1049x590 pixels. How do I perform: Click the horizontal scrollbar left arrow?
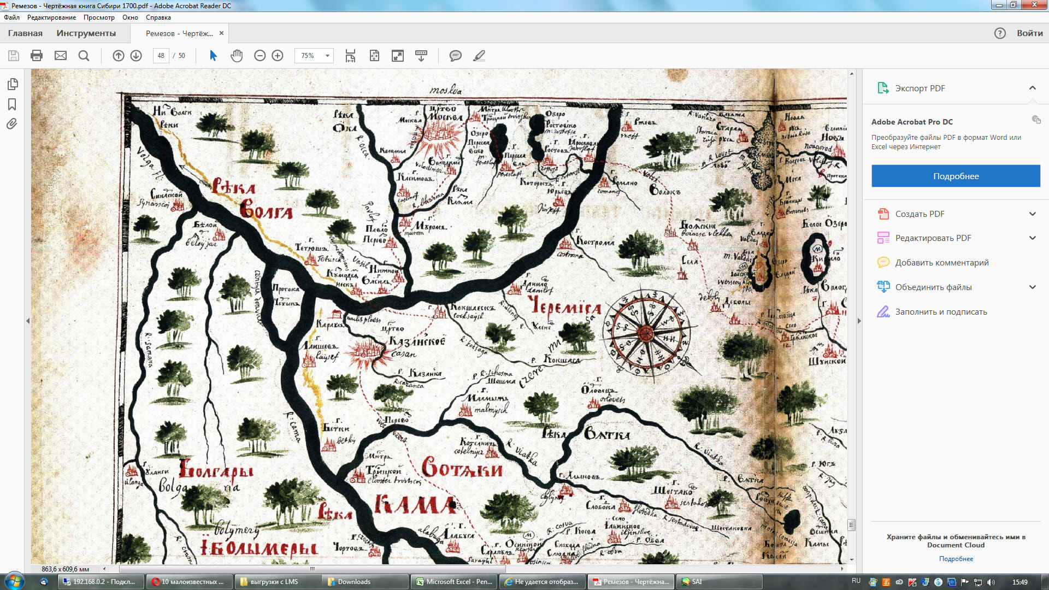point(104,569)
